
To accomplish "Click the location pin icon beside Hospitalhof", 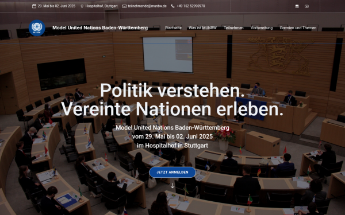I will pos(82,6).
